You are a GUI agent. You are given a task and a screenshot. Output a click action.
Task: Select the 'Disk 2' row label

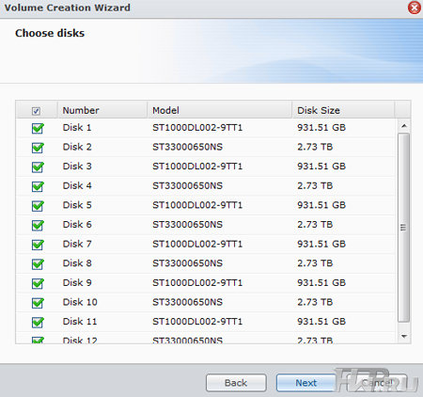pos(77,147)
